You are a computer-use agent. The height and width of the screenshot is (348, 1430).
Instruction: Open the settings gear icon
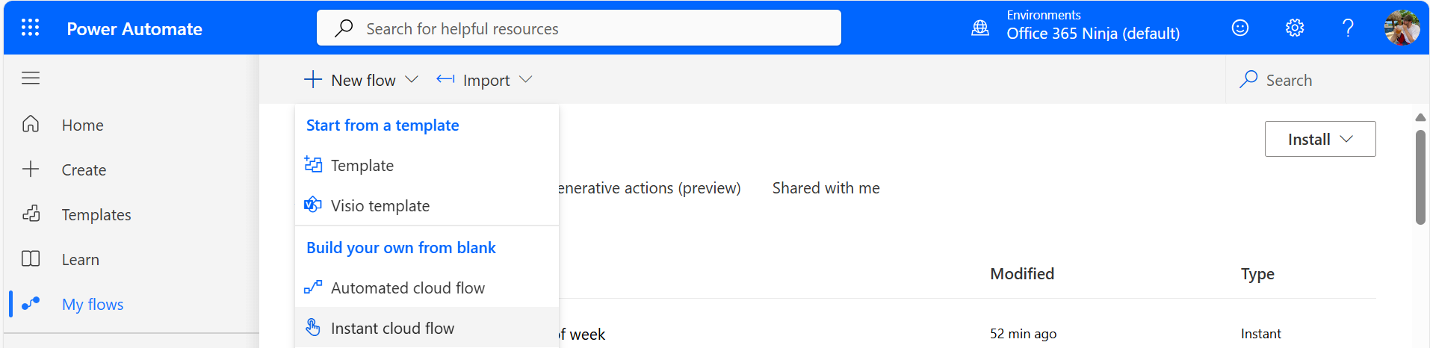[x=1295, y=28]
